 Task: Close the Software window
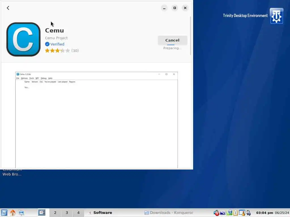[185, 8]
